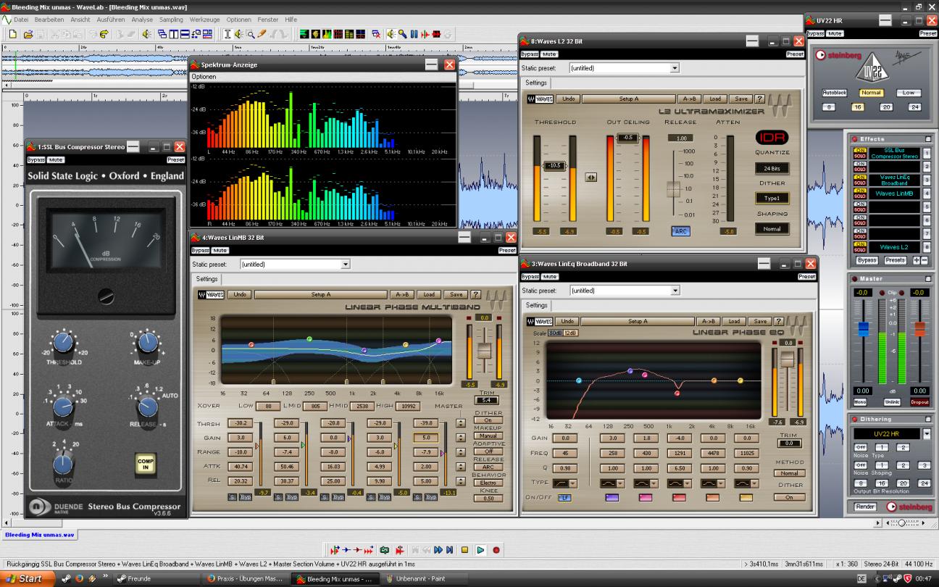Open Static preset dropdown in Waves L2
The image size is (939, 587).
pos(675,68)
